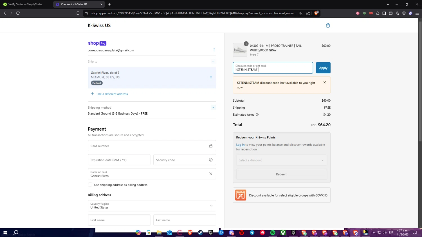Click the Security code field

coord(185,160)
